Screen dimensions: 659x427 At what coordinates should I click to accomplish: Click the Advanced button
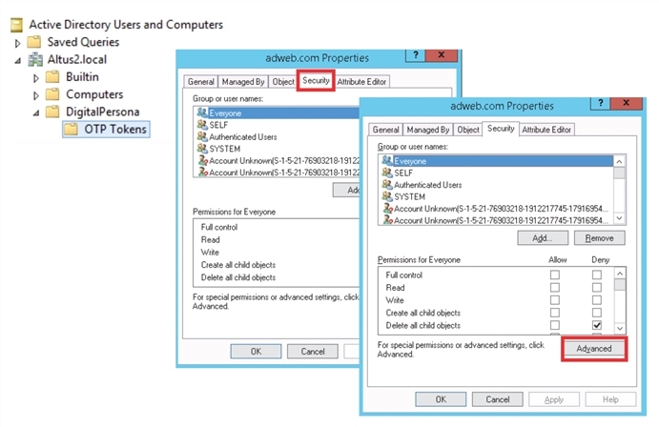594,349
